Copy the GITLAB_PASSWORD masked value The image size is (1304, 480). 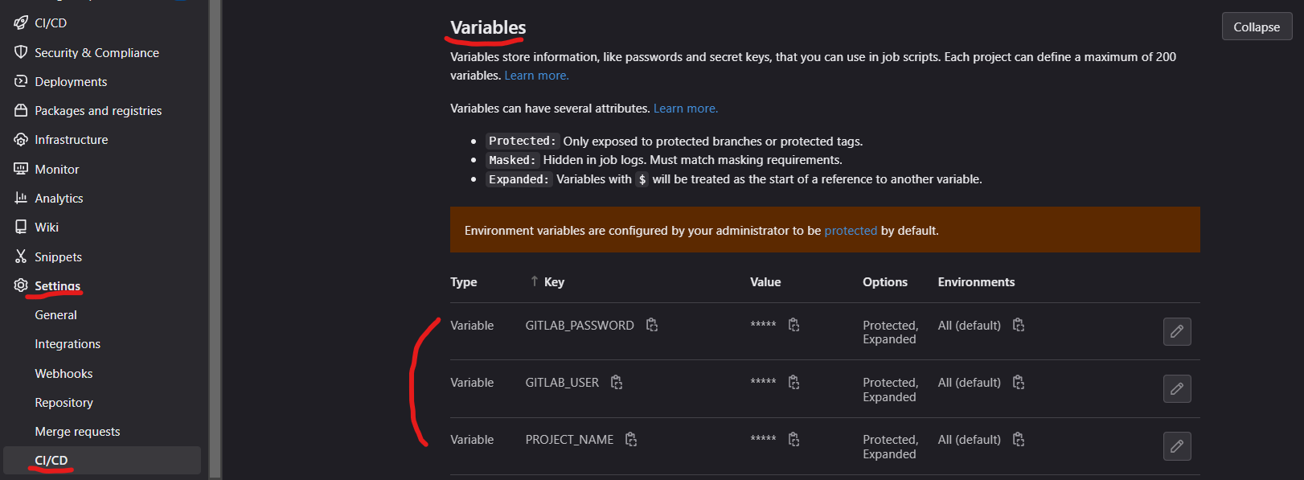point(793,325)
